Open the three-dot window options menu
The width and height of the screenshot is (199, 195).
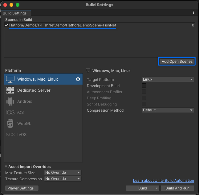(193, 12)
